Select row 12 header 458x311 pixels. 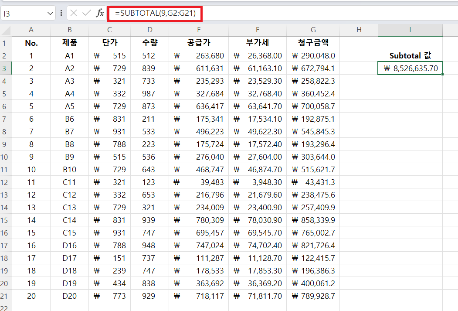6,182
